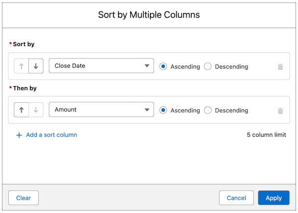
Task: Move the Close Date sort row down
Action: click(x=36, y=66)
